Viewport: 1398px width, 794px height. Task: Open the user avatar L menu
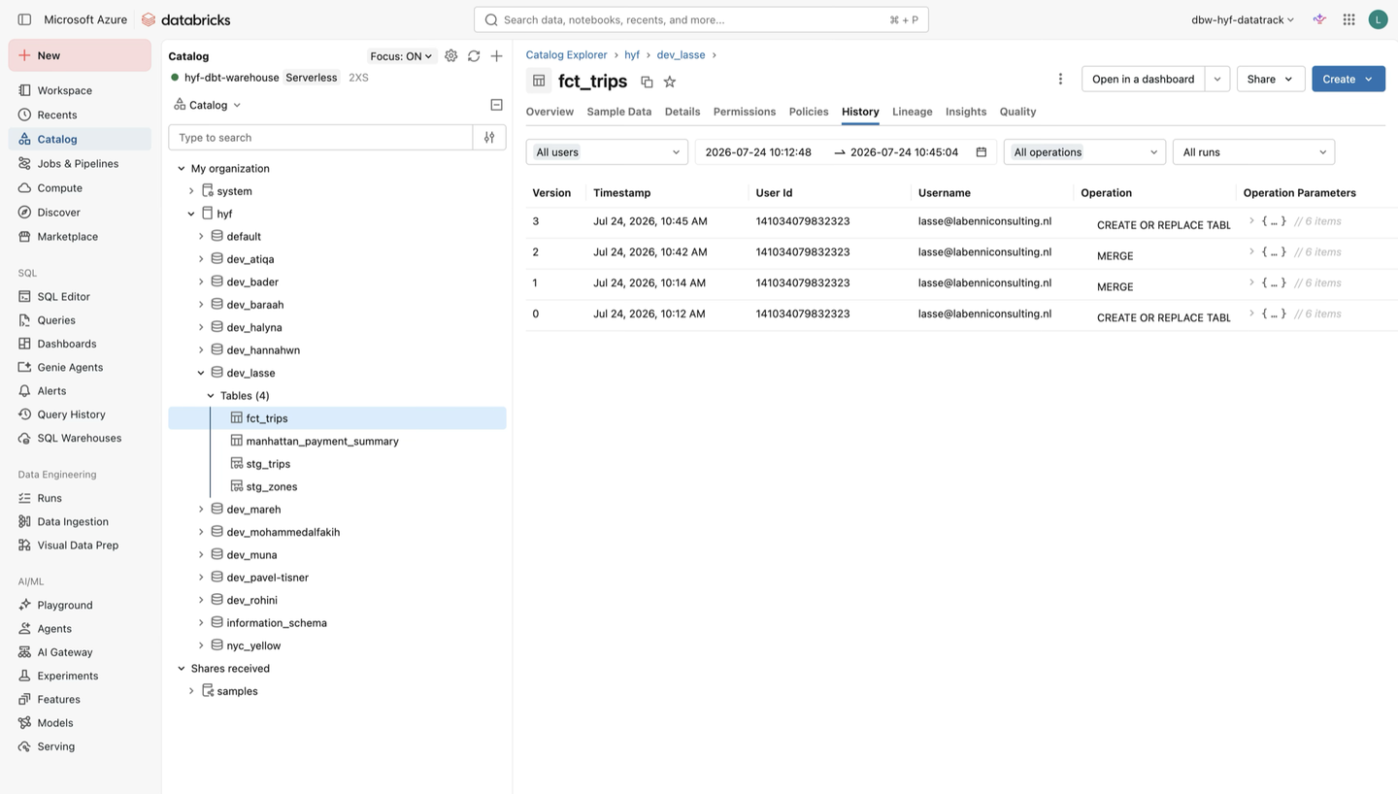pyautogui.click(x=1378, y=19)
